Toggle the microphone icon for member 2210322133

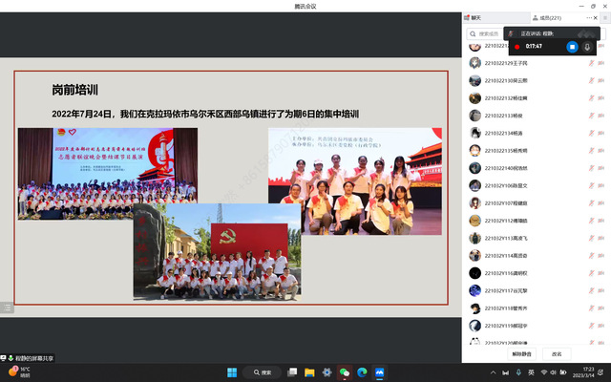coord(591,116)
